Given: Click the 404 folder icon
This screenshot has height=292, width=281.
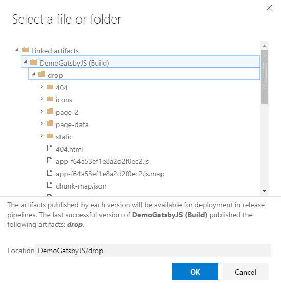Looking at the screenshot, I should (50, 87).
